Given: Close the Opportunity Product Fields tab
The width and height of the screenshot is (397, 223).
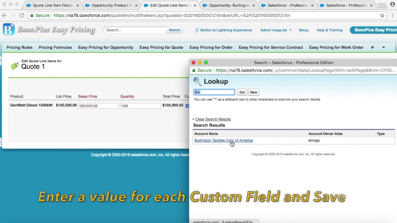Looking at the screenshot, I should point(136,5).
